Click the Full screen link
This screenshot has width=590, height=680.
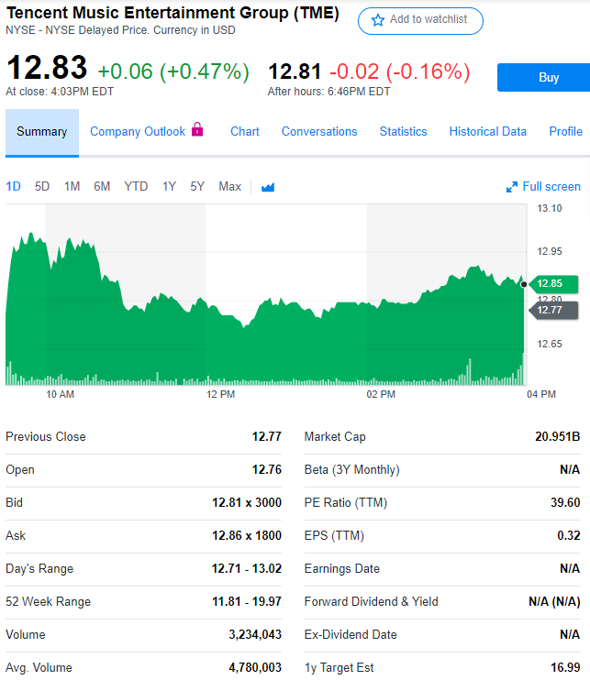pyautogui.click(x=551, y=187)
